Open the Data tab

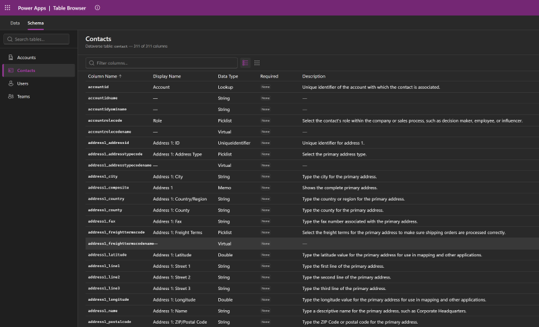tap(15, 23)
